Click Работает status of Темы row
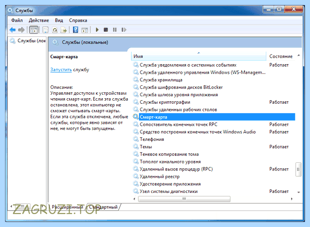 pos(279,147)
